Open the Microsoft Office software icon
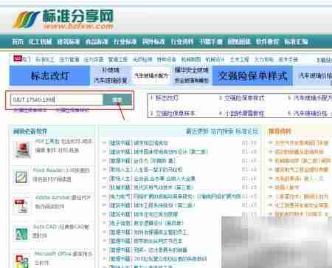332x268 pixels. pyautogui.click(x=22, y=261)
